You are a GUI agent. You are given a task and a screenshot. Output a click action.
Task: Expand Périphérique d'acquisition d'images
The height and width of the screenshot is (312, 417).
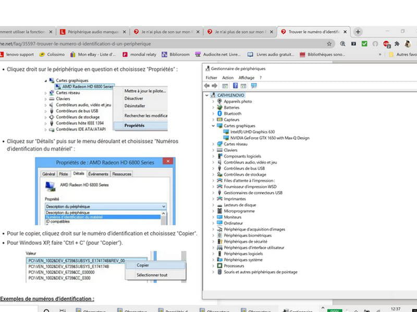click(213, 229)
